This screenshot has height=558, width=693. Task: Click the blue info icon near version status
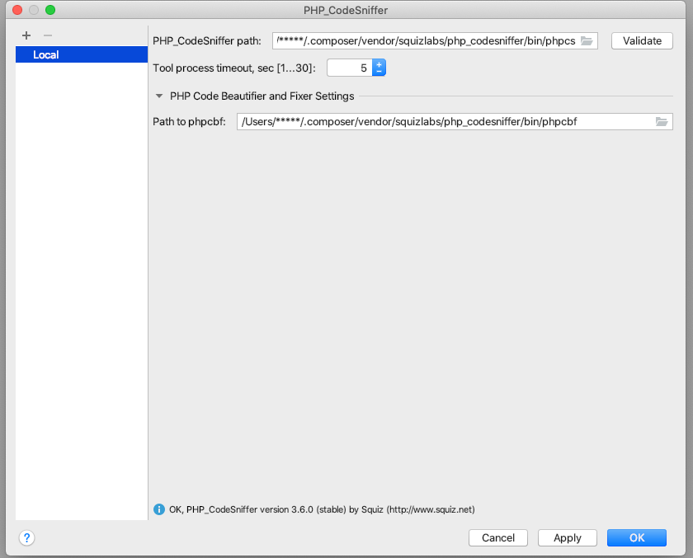(158, 509)
